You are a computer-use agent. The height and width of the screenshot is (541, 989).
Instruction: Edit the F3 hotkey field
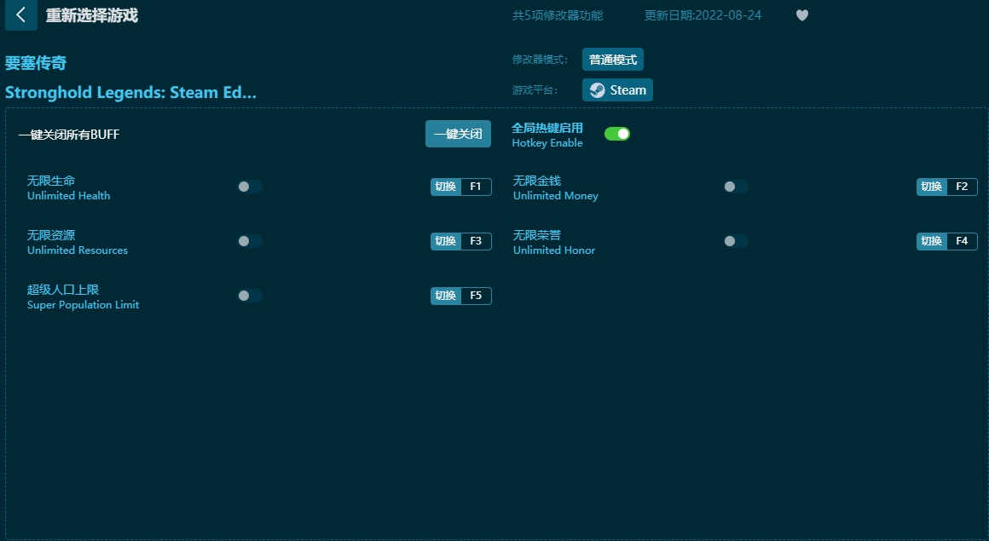coord(476,241)
